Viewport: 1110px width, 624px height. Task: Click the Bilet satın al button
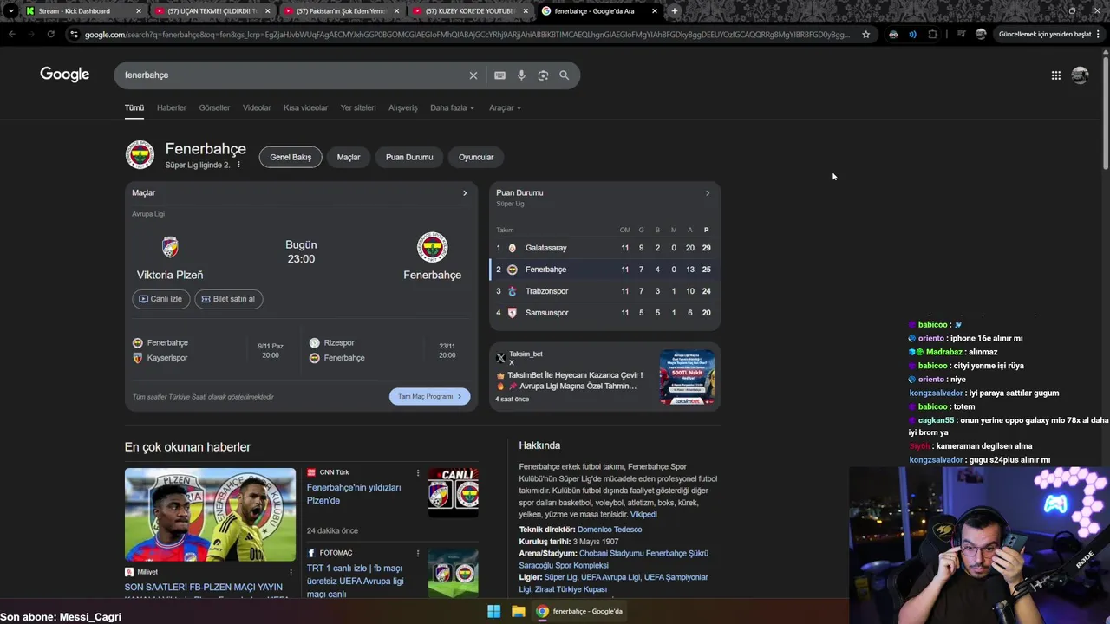tap(228, 299)
